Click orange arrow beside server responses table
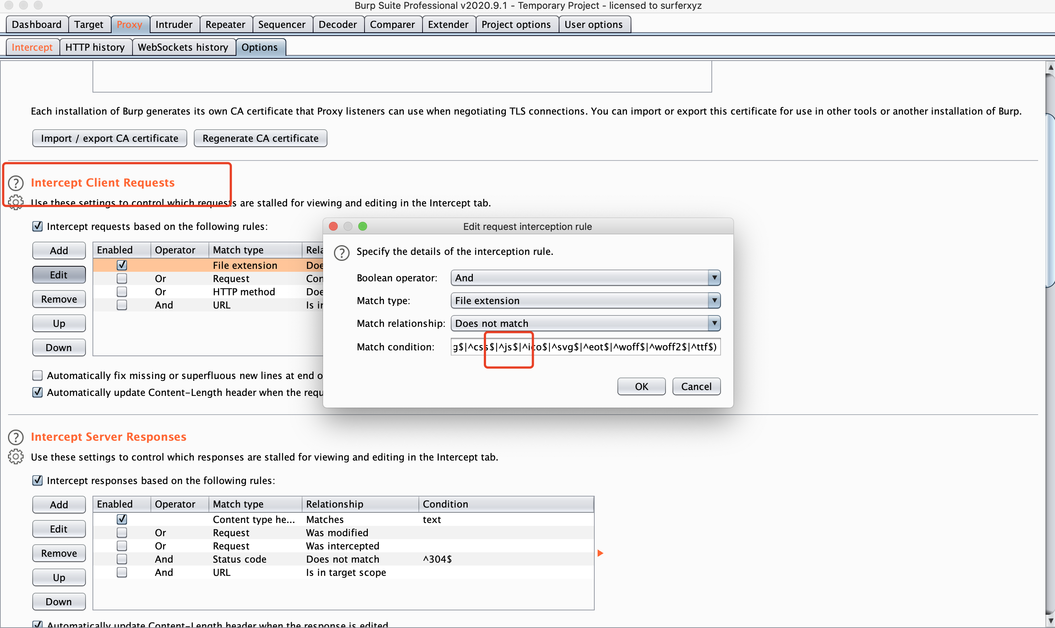The width and height of the screenshot is (1055, 628). point(600,553)
